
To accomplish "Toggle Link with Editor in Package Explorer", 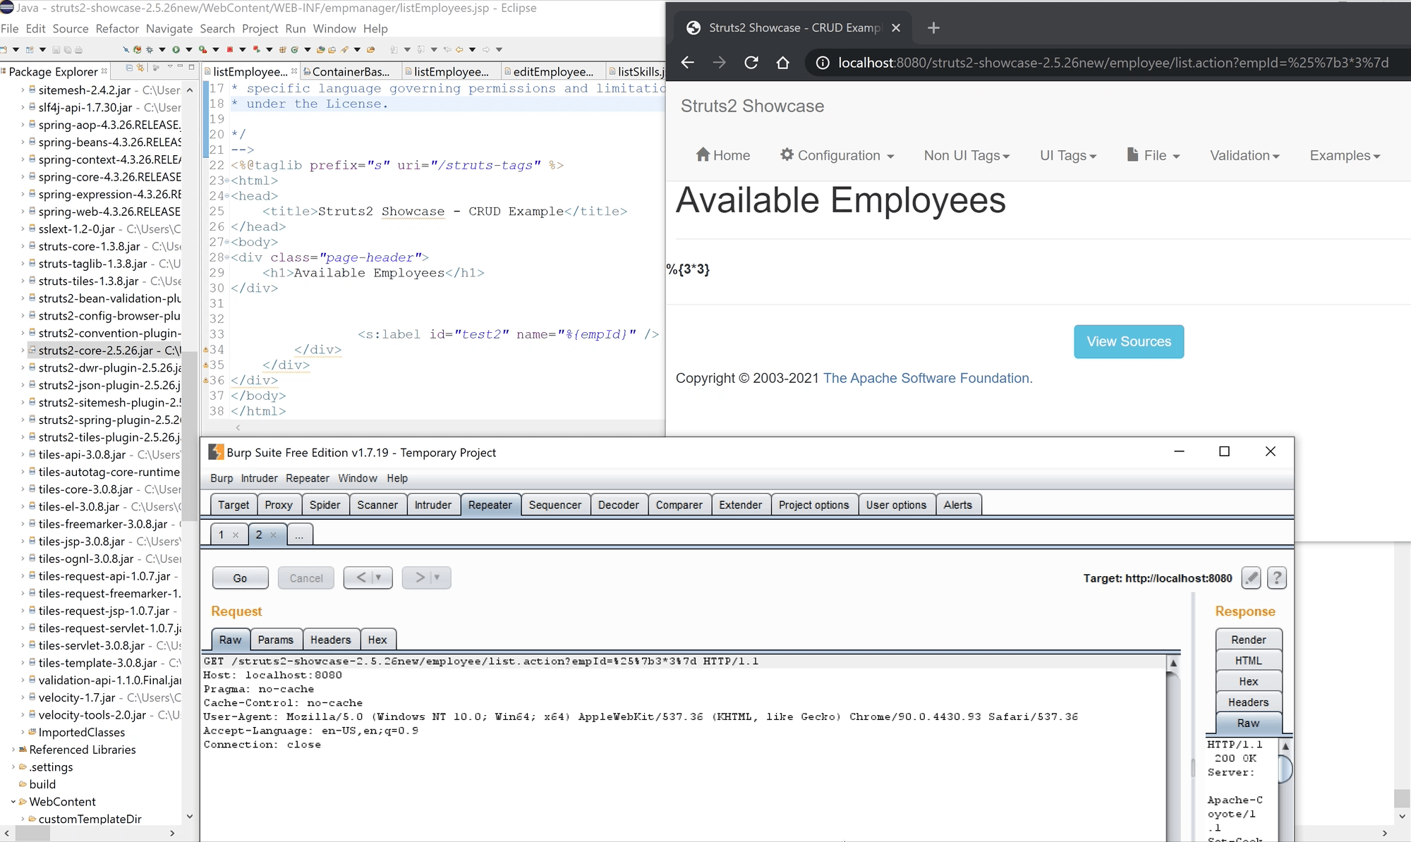I will [x=140, y=68].
